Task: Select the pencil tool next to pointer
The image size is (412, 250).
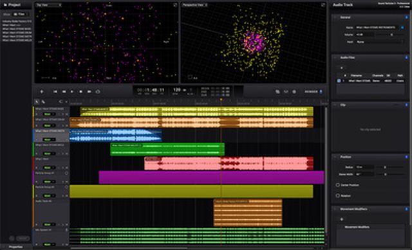Action: coord(43,102)
